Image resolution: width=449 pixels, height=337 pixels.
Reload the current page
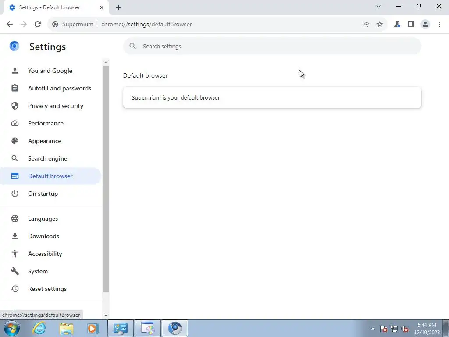[38, 25]
